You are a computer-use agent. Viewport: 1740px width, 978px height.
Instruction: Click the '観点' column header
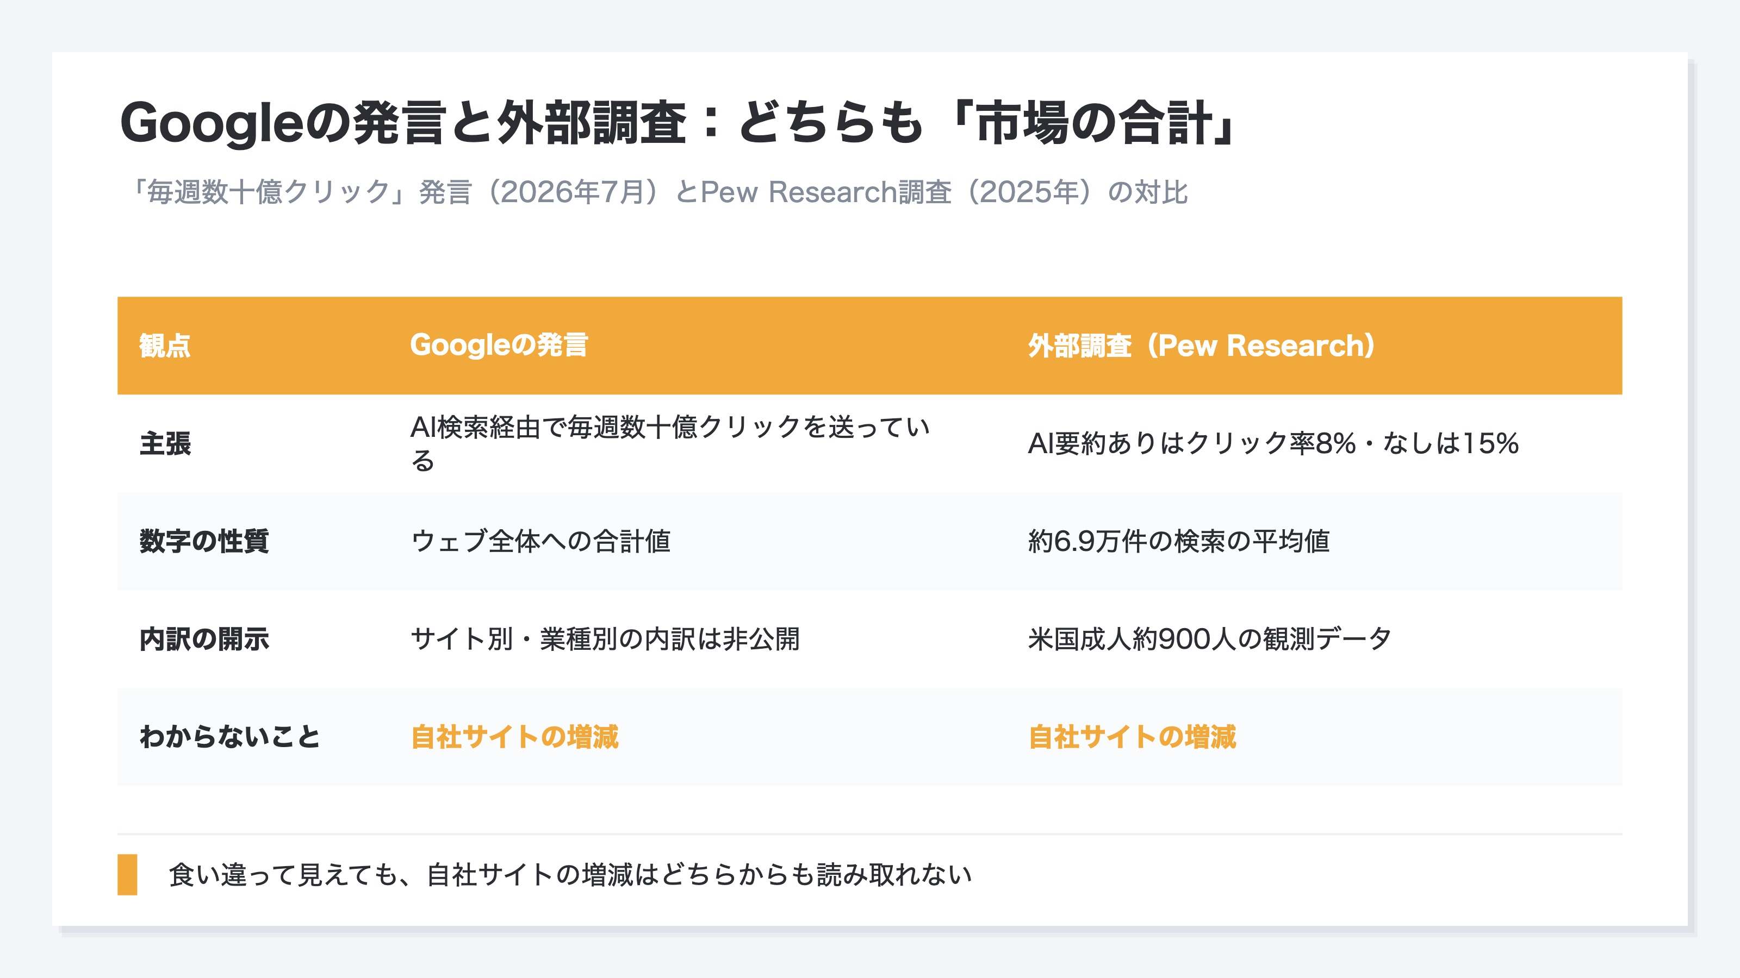tap(165, 346)
